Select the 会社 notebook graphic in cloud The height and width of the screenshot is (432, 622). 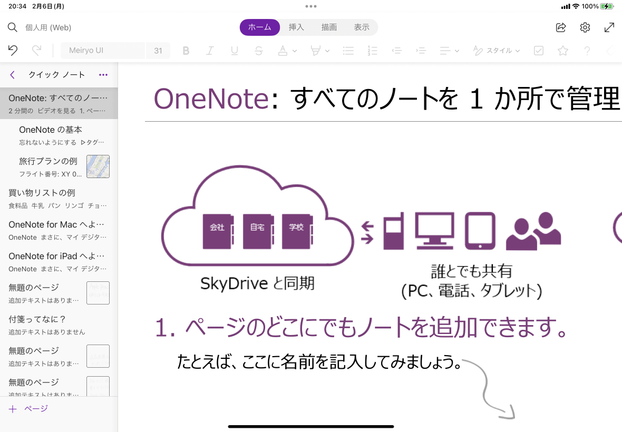coord(218,231)
